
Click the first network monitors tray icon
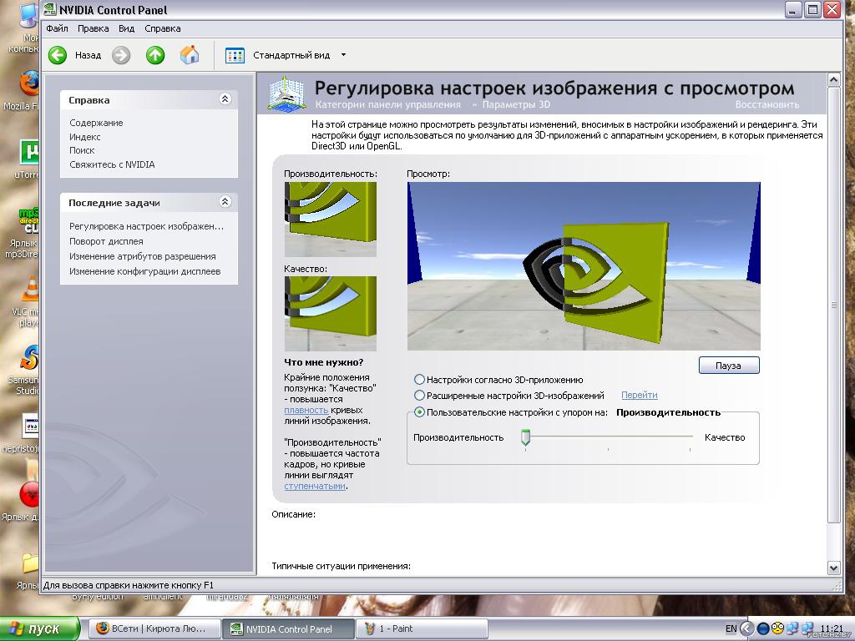pyautogui.click(x=792, y=628)
